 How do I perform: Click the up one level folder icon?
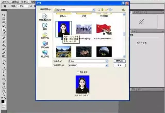[102, 10]
